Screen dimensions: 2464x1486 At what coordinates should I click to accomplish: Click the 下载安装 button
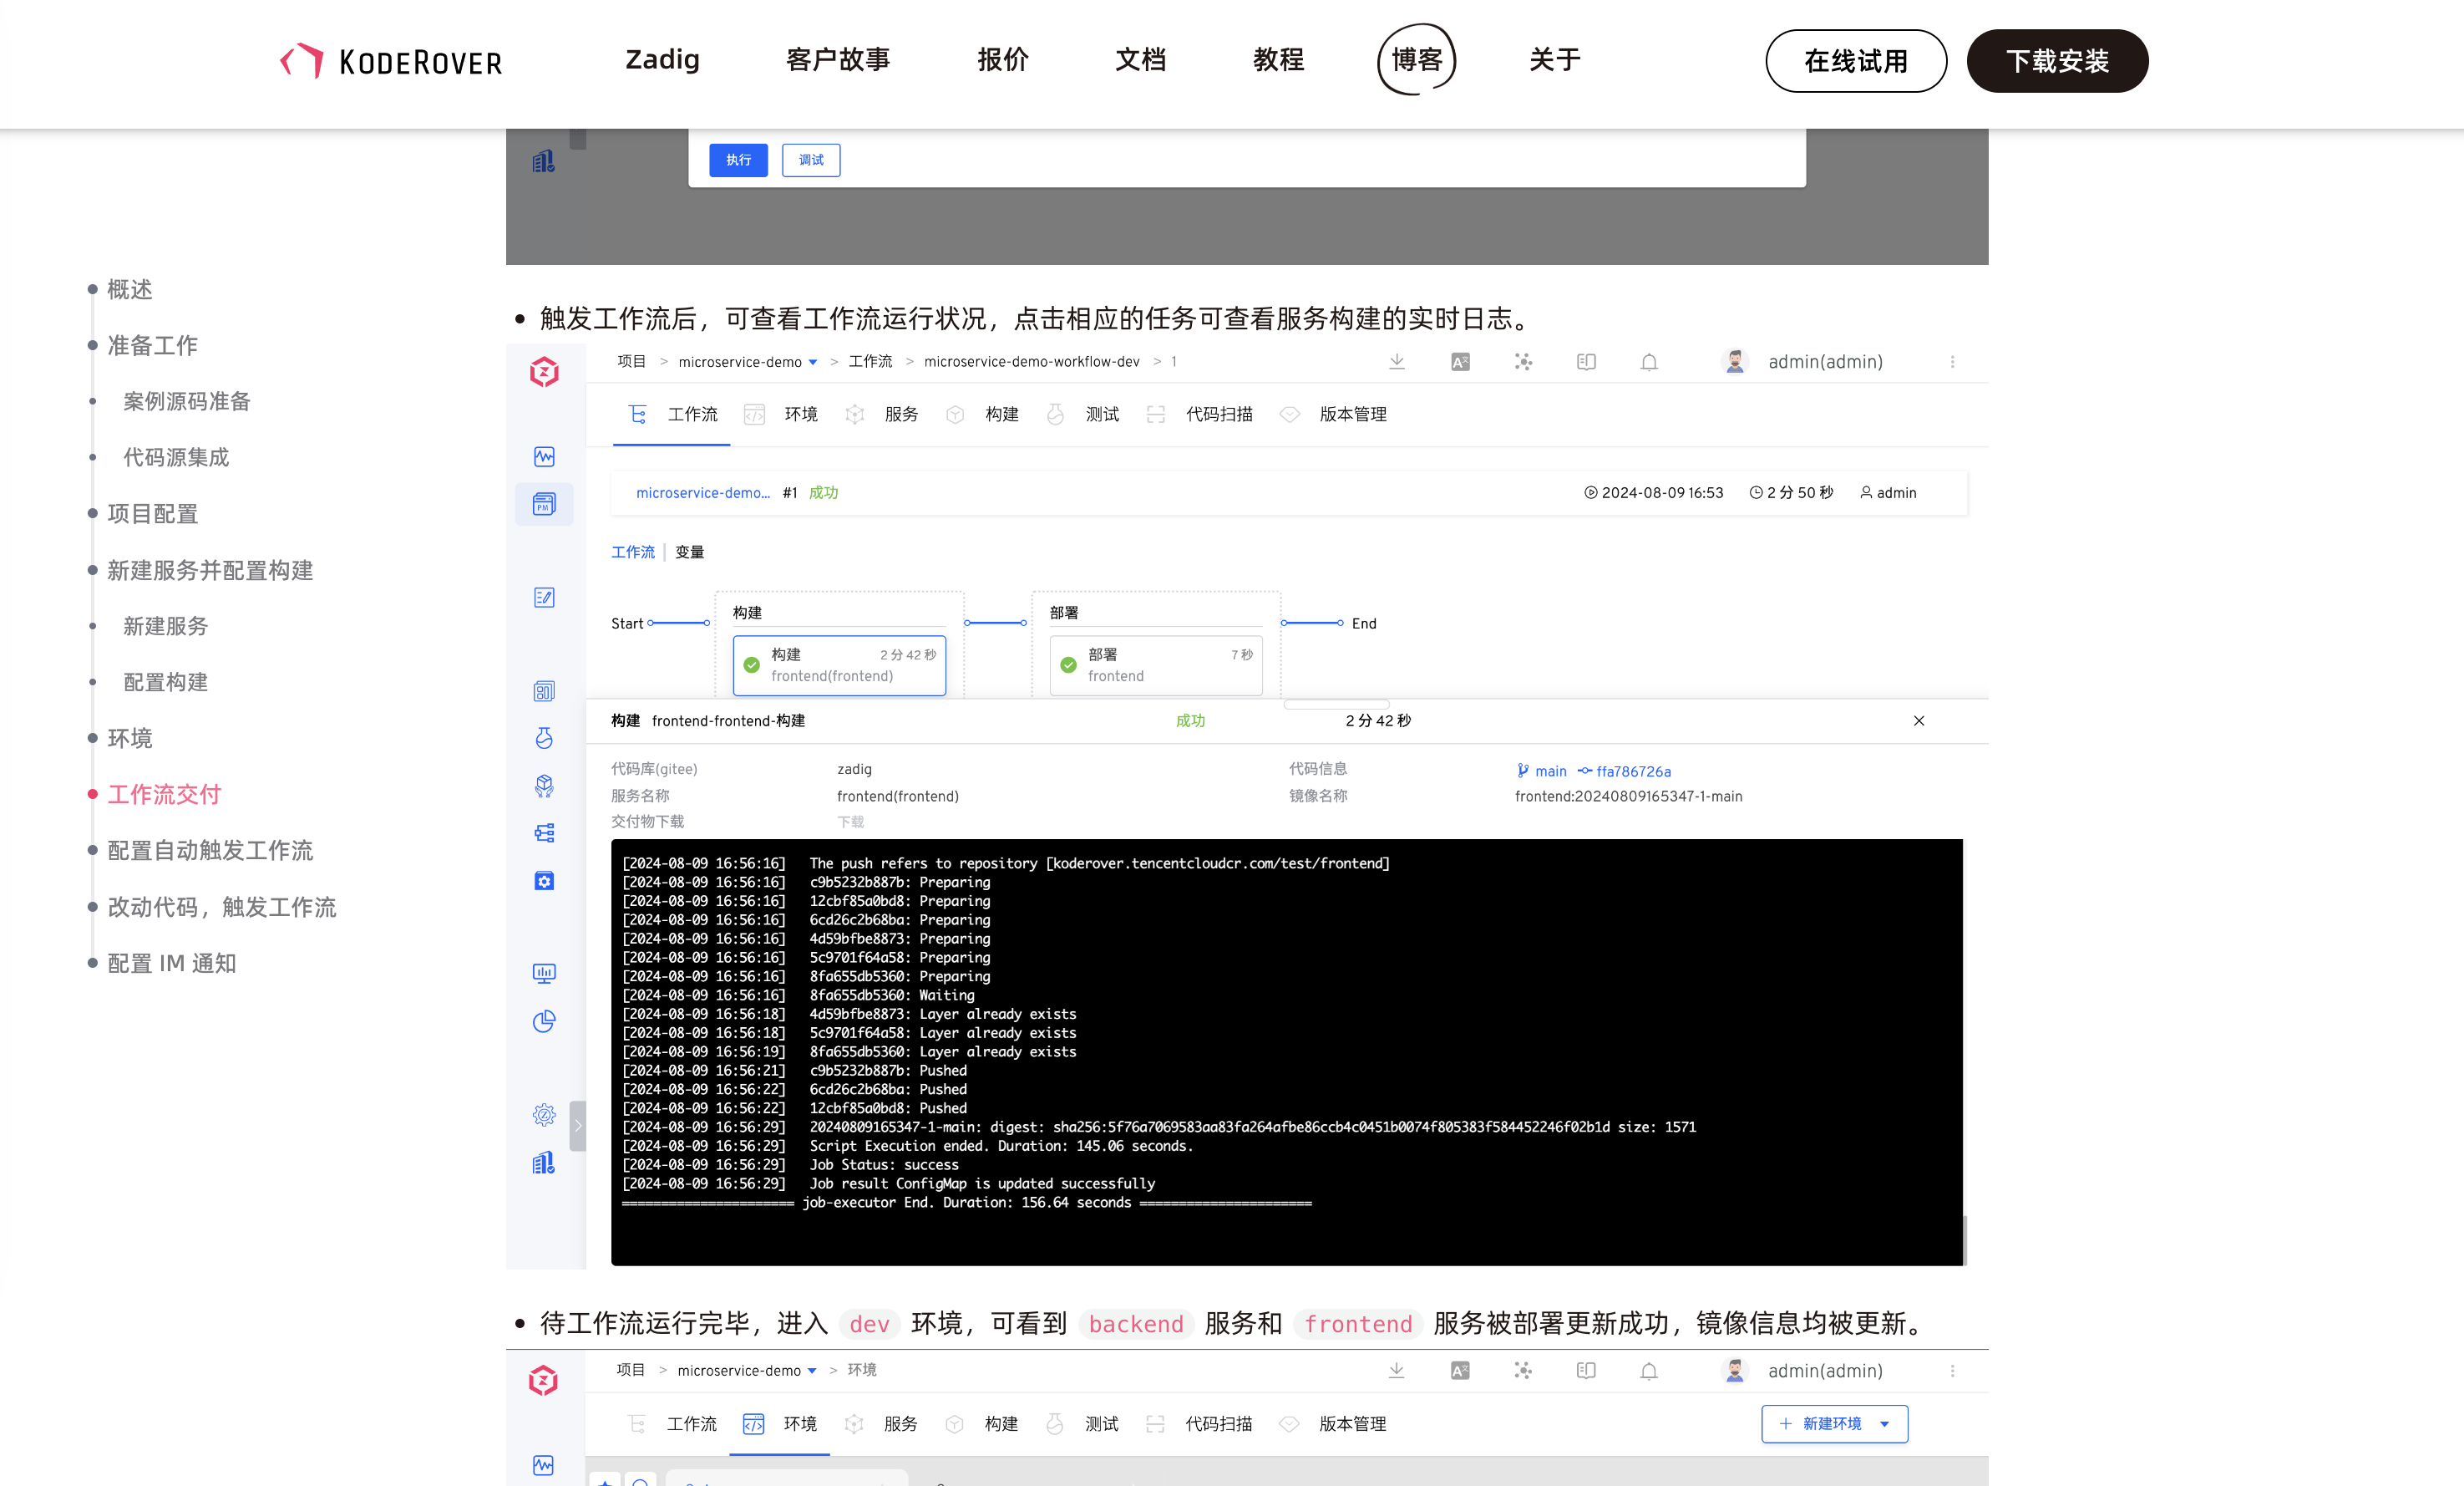2057,61
